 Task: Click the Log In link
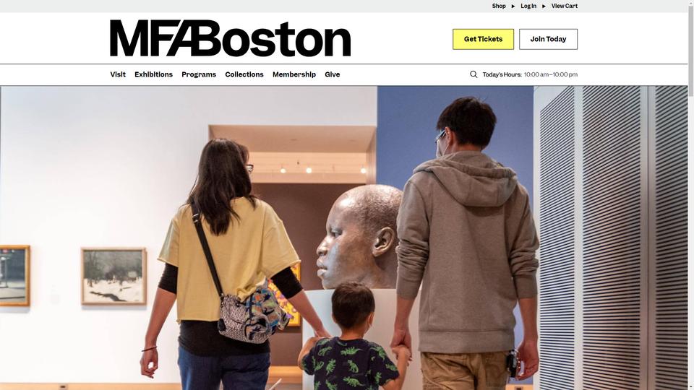point(528,6)
